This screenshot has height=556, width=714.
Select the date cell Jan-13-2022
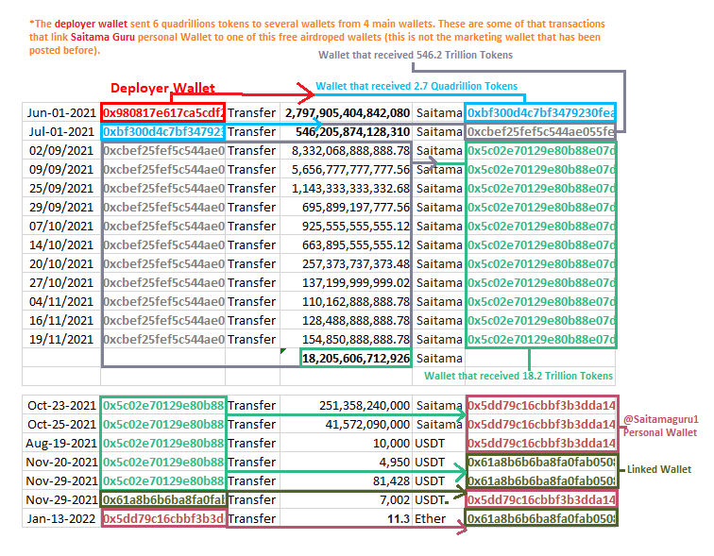pos(61,518)
